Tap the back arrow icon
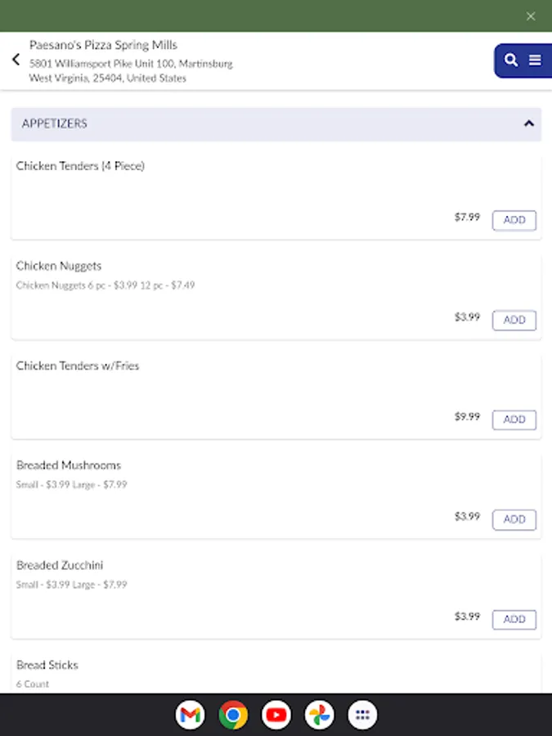 16,59
